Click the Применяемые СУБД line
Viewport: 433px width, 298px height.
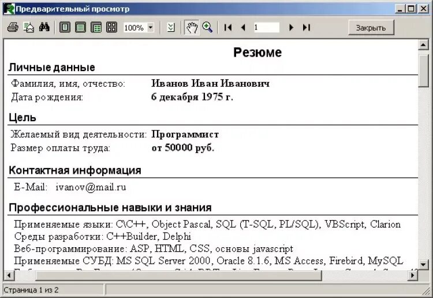click(208, 260)
